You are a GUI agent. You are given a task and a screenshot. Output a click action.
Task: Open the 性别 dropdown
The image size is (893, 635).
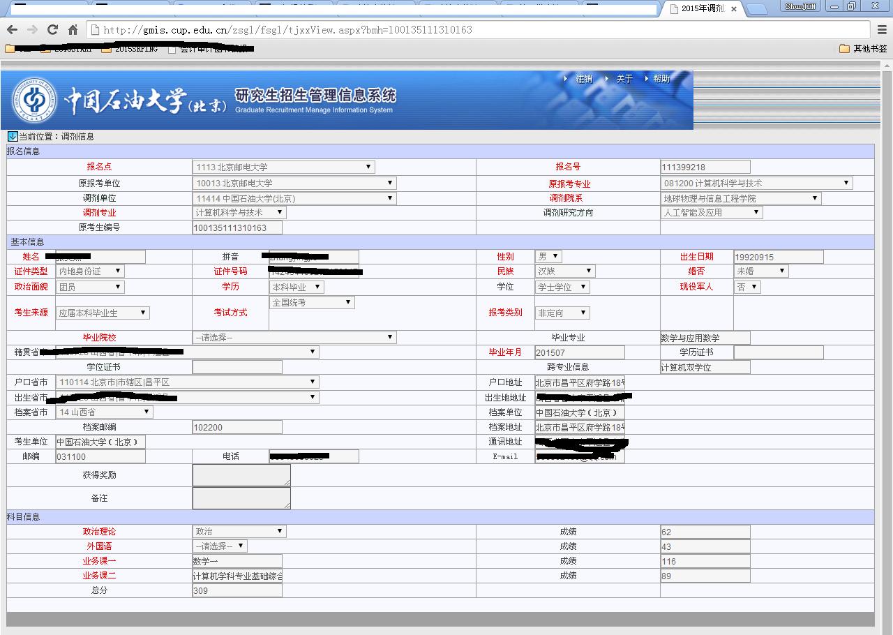(548, 257)
